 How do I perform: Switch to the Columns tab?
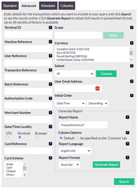click(67, 6)
